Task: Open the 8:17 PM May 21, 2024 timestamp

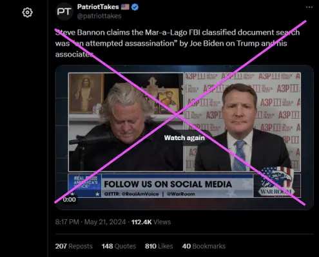Action: pyautogui.click(x=90, y=222)
